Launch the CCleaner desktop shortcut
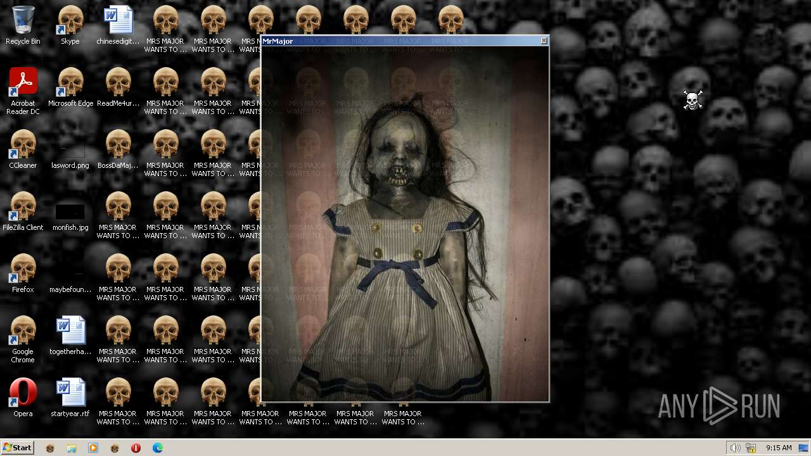This screenshot has height=456, width=811. pyautogui.click(x=23, y=149)
